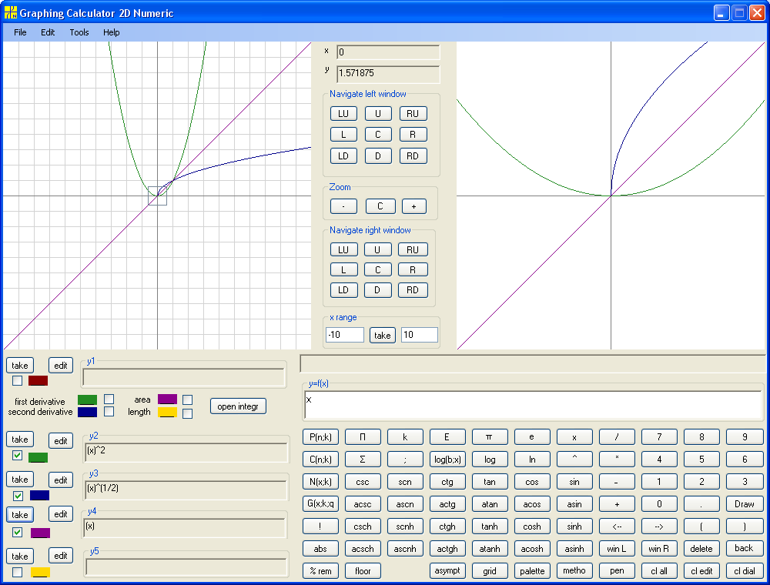Insert the pi symbol from keypad
770x585 pixels.
[490, 436]
